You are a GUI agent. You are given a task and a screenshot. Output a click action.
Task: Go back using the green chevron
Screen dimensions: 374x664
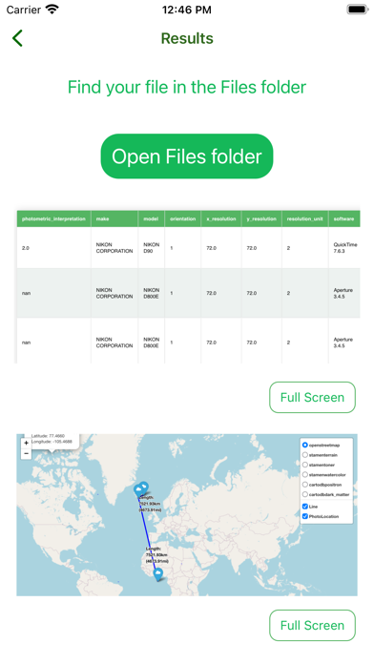pos(17,38)
